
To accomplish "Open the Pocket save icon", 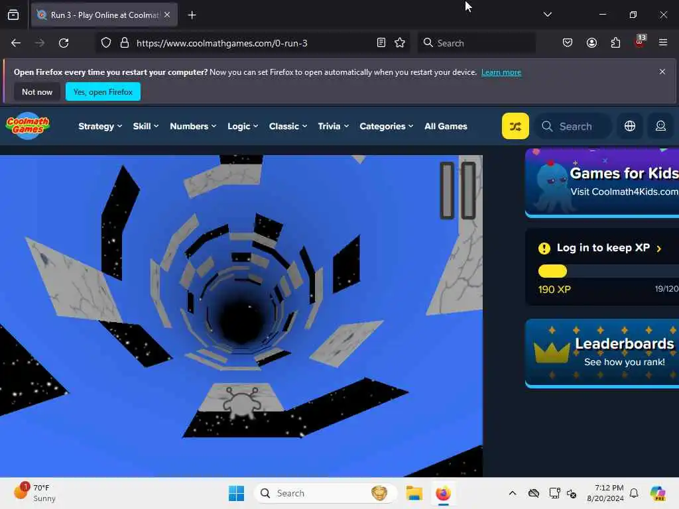I will [x=568, y=43].
